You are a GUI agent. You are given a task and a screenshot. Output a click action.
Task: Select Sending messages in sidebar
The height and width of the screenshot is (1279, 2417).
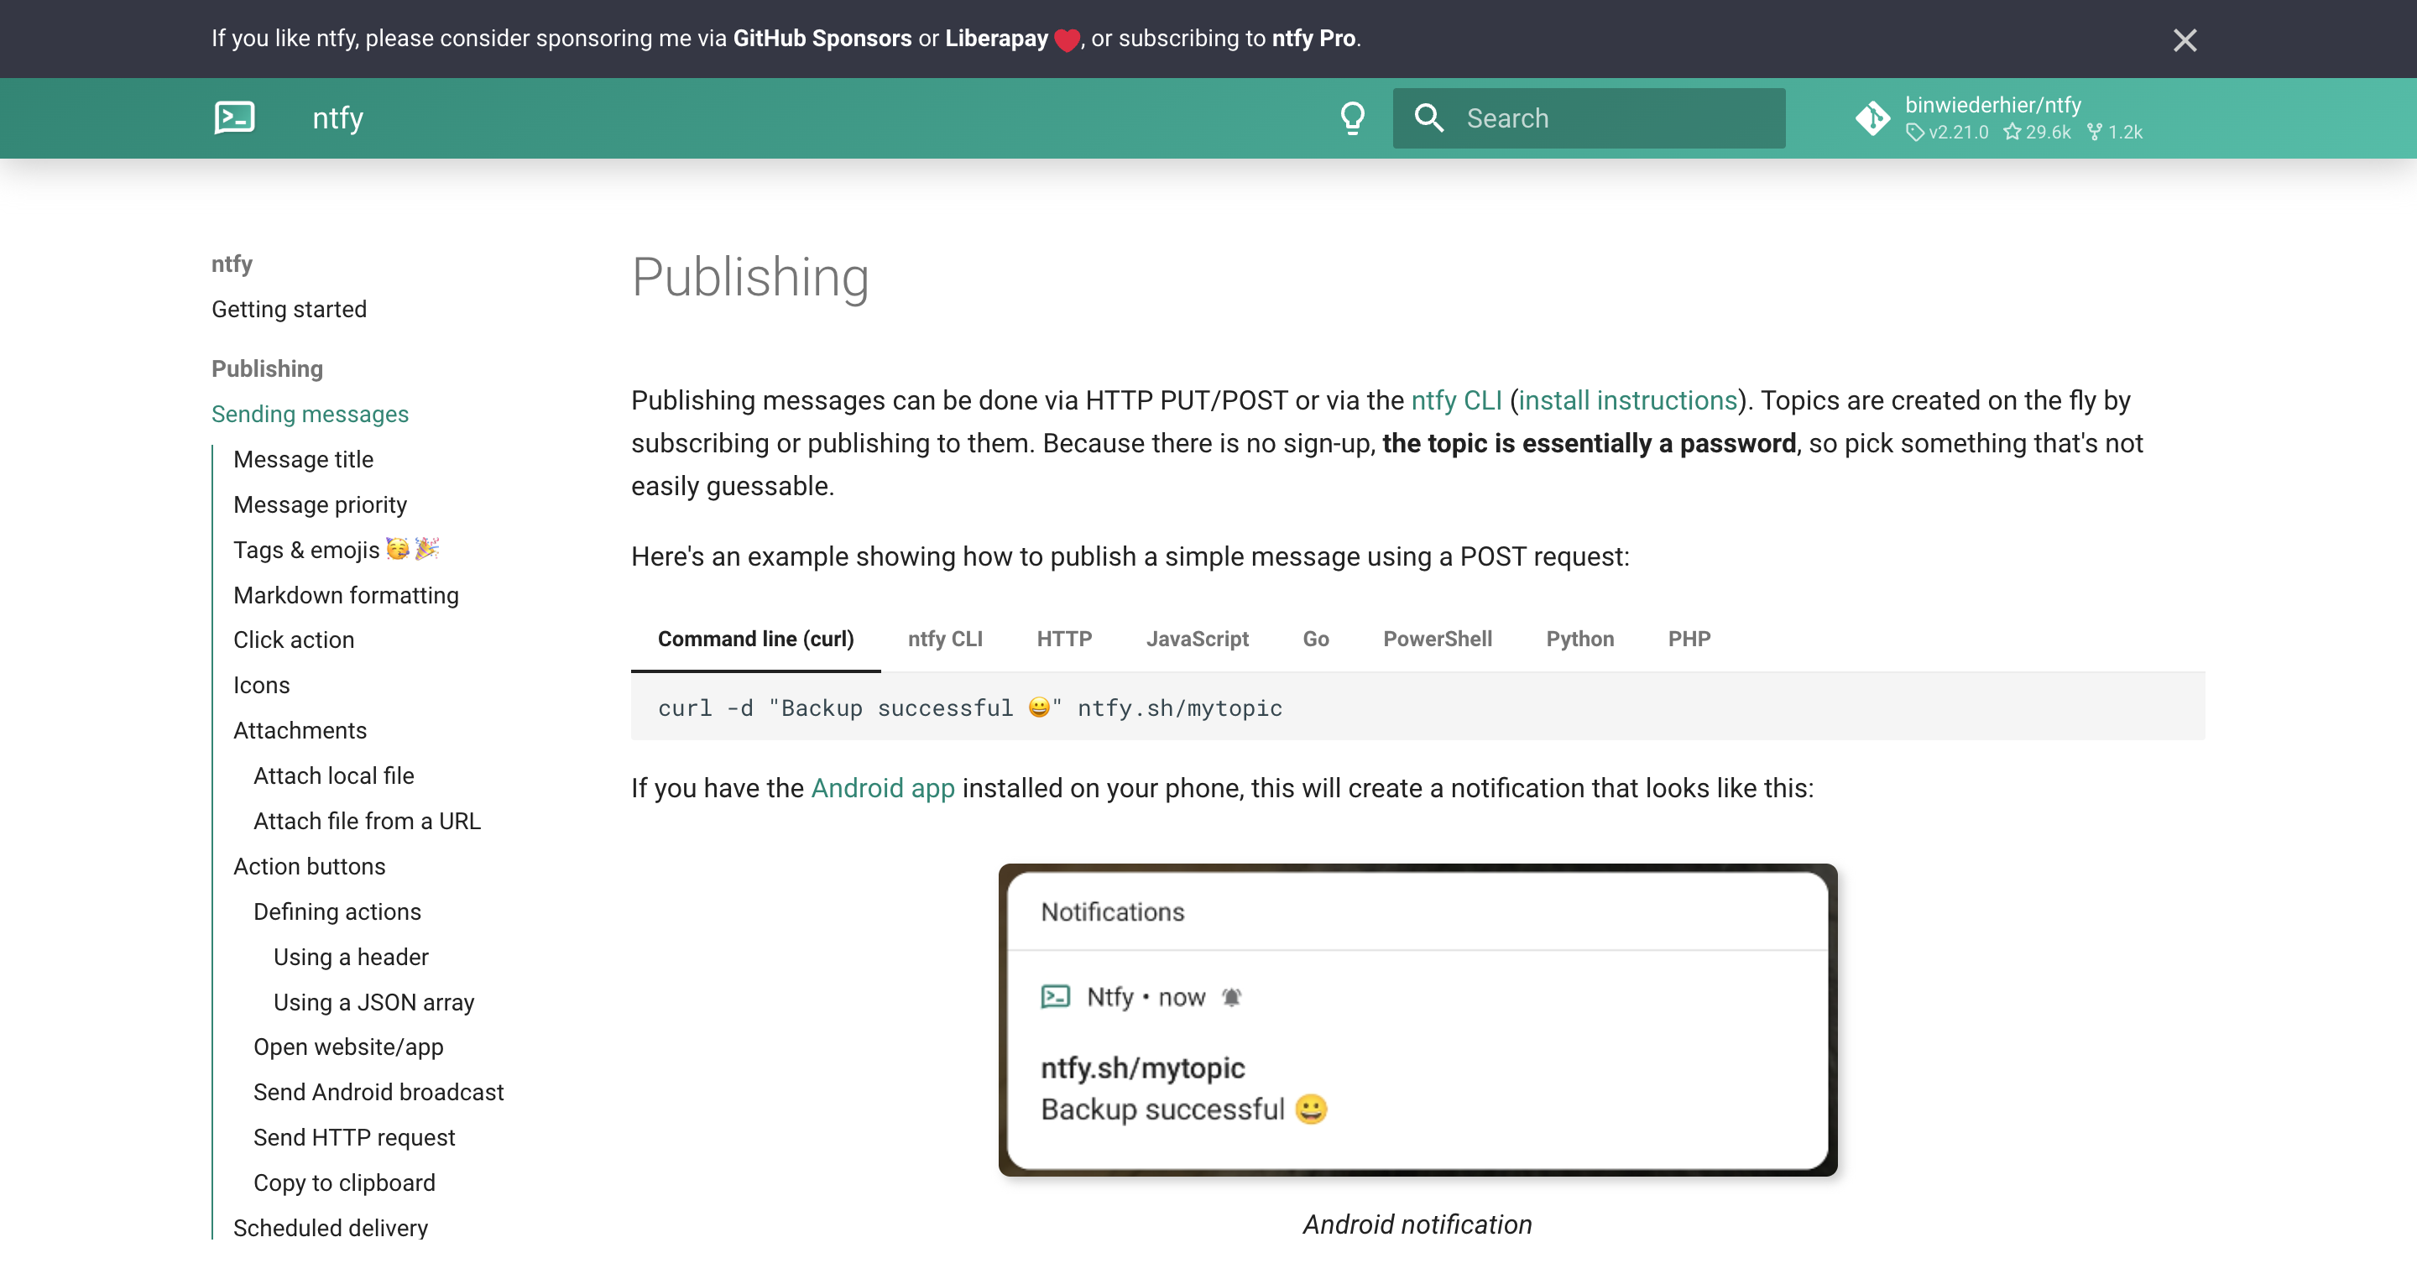tap(310, 414)
